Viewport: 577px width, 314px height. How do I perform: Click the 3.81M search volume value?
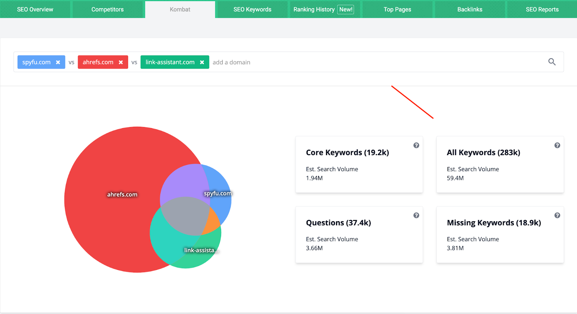tap(455, 248)
